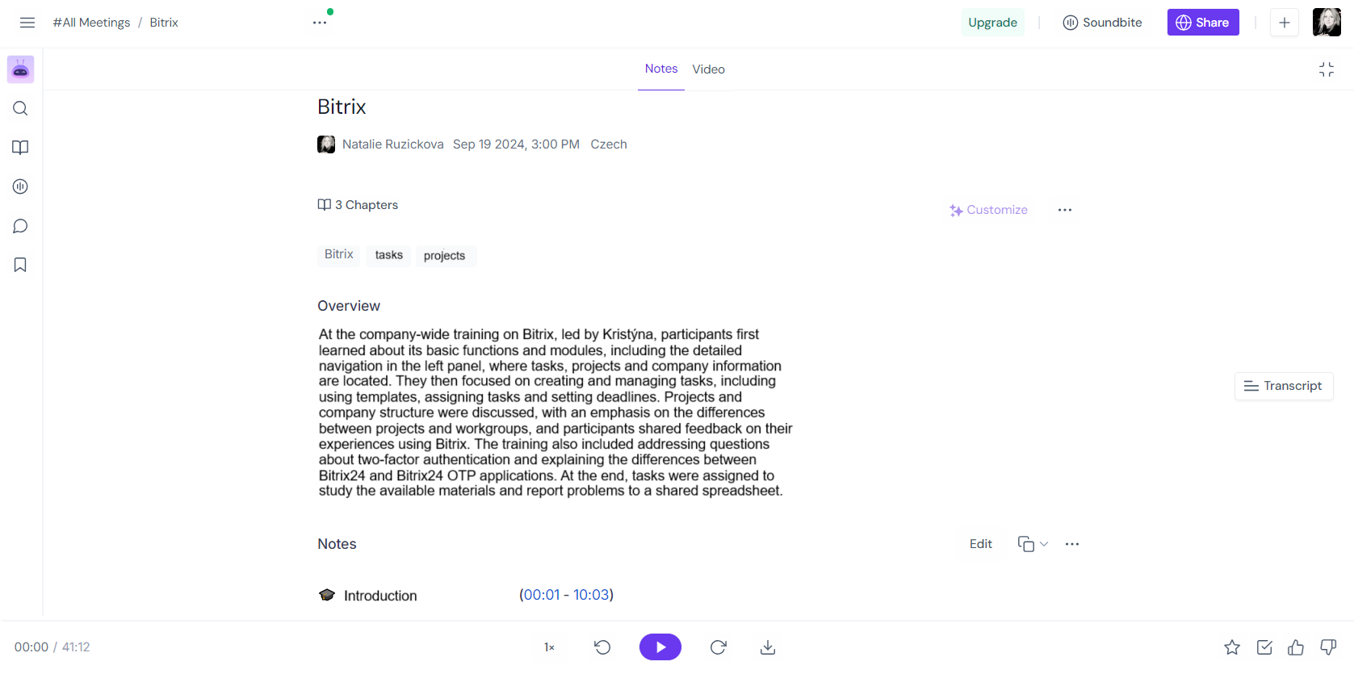Click the Upgrade button
1354x678 pixels.
pos(992,23)
